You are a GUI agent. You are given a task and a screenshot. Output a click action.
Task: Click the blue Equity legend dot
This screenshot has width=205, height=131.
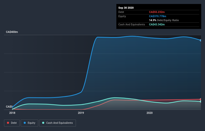[x=25, y=123]
